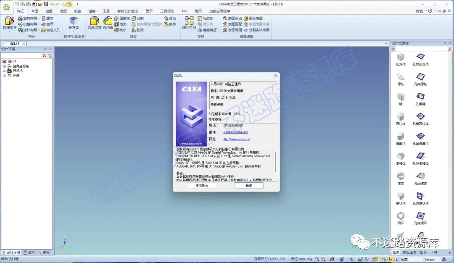Switch to 高级图素 tab in design library
This screenshot has height=263, width=454.
click(409, 252)
